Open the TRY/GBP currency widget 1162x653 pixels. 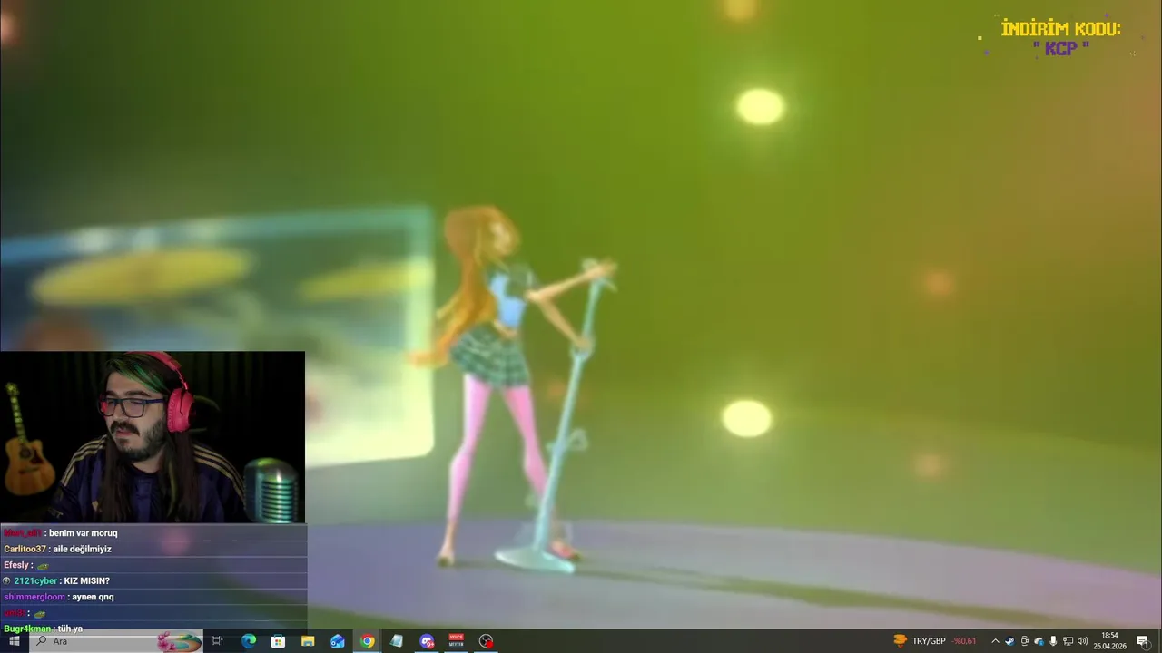coord(935,641)
